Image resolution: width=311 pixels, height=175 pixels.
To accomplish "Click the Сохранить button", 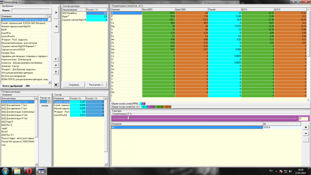I will pyautogui.click(x=74, y=85).
